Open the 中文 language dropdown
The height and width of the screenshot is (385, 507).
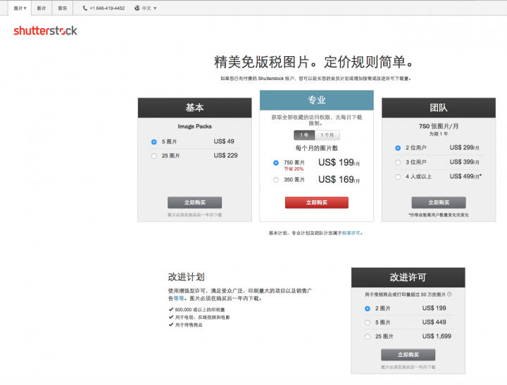point(149,8)
